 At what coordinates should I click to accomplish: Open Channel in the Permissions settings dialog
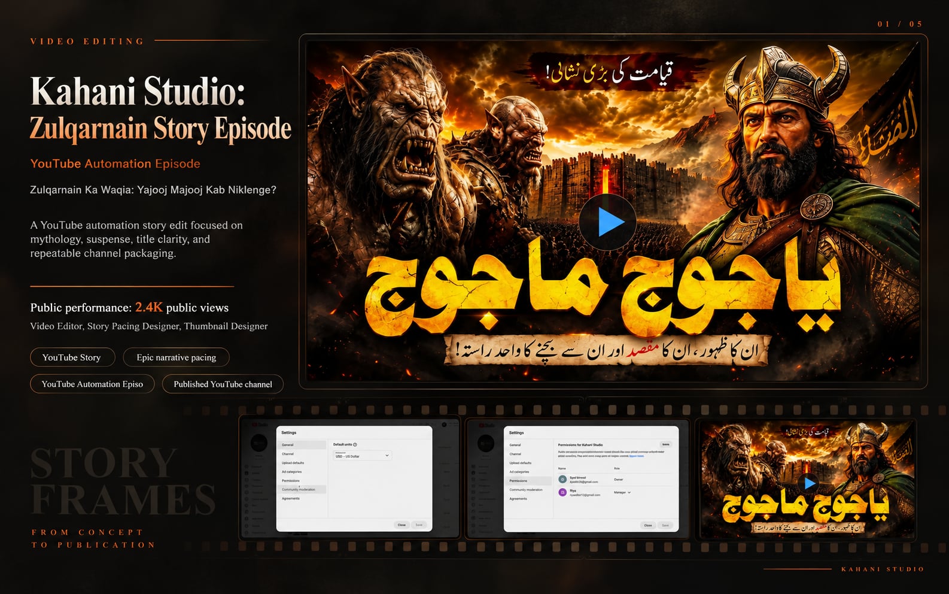[529, 454]
